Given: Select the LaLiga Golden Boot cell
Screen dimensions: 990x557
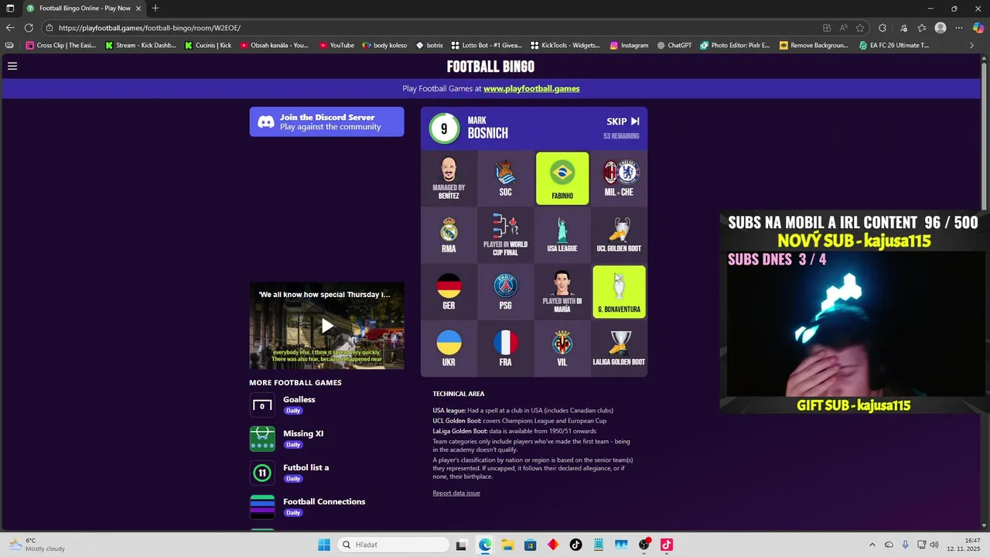Looking at the screenshot, I should [x=619, y=349].
